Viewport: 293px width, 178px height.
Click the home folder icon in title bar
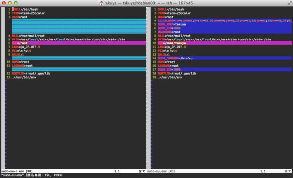click(101, 3)
